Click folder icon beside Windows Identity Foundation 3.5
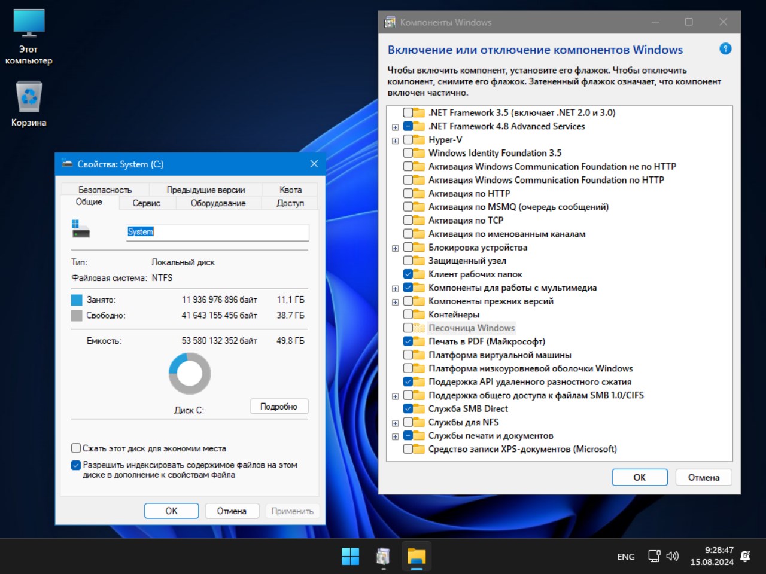 [x=419, y=153]
